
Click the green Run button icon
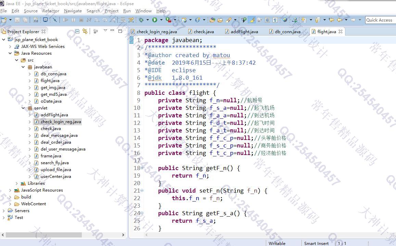click(x=155, y=20)
